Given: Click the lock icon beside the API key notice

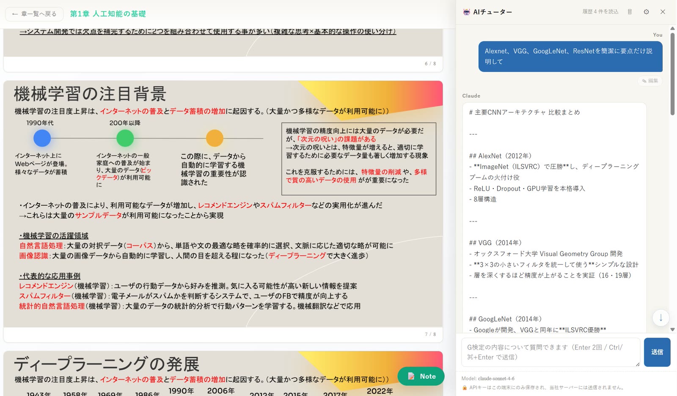Looking at the screenshot, I should [x=465, y=388].
